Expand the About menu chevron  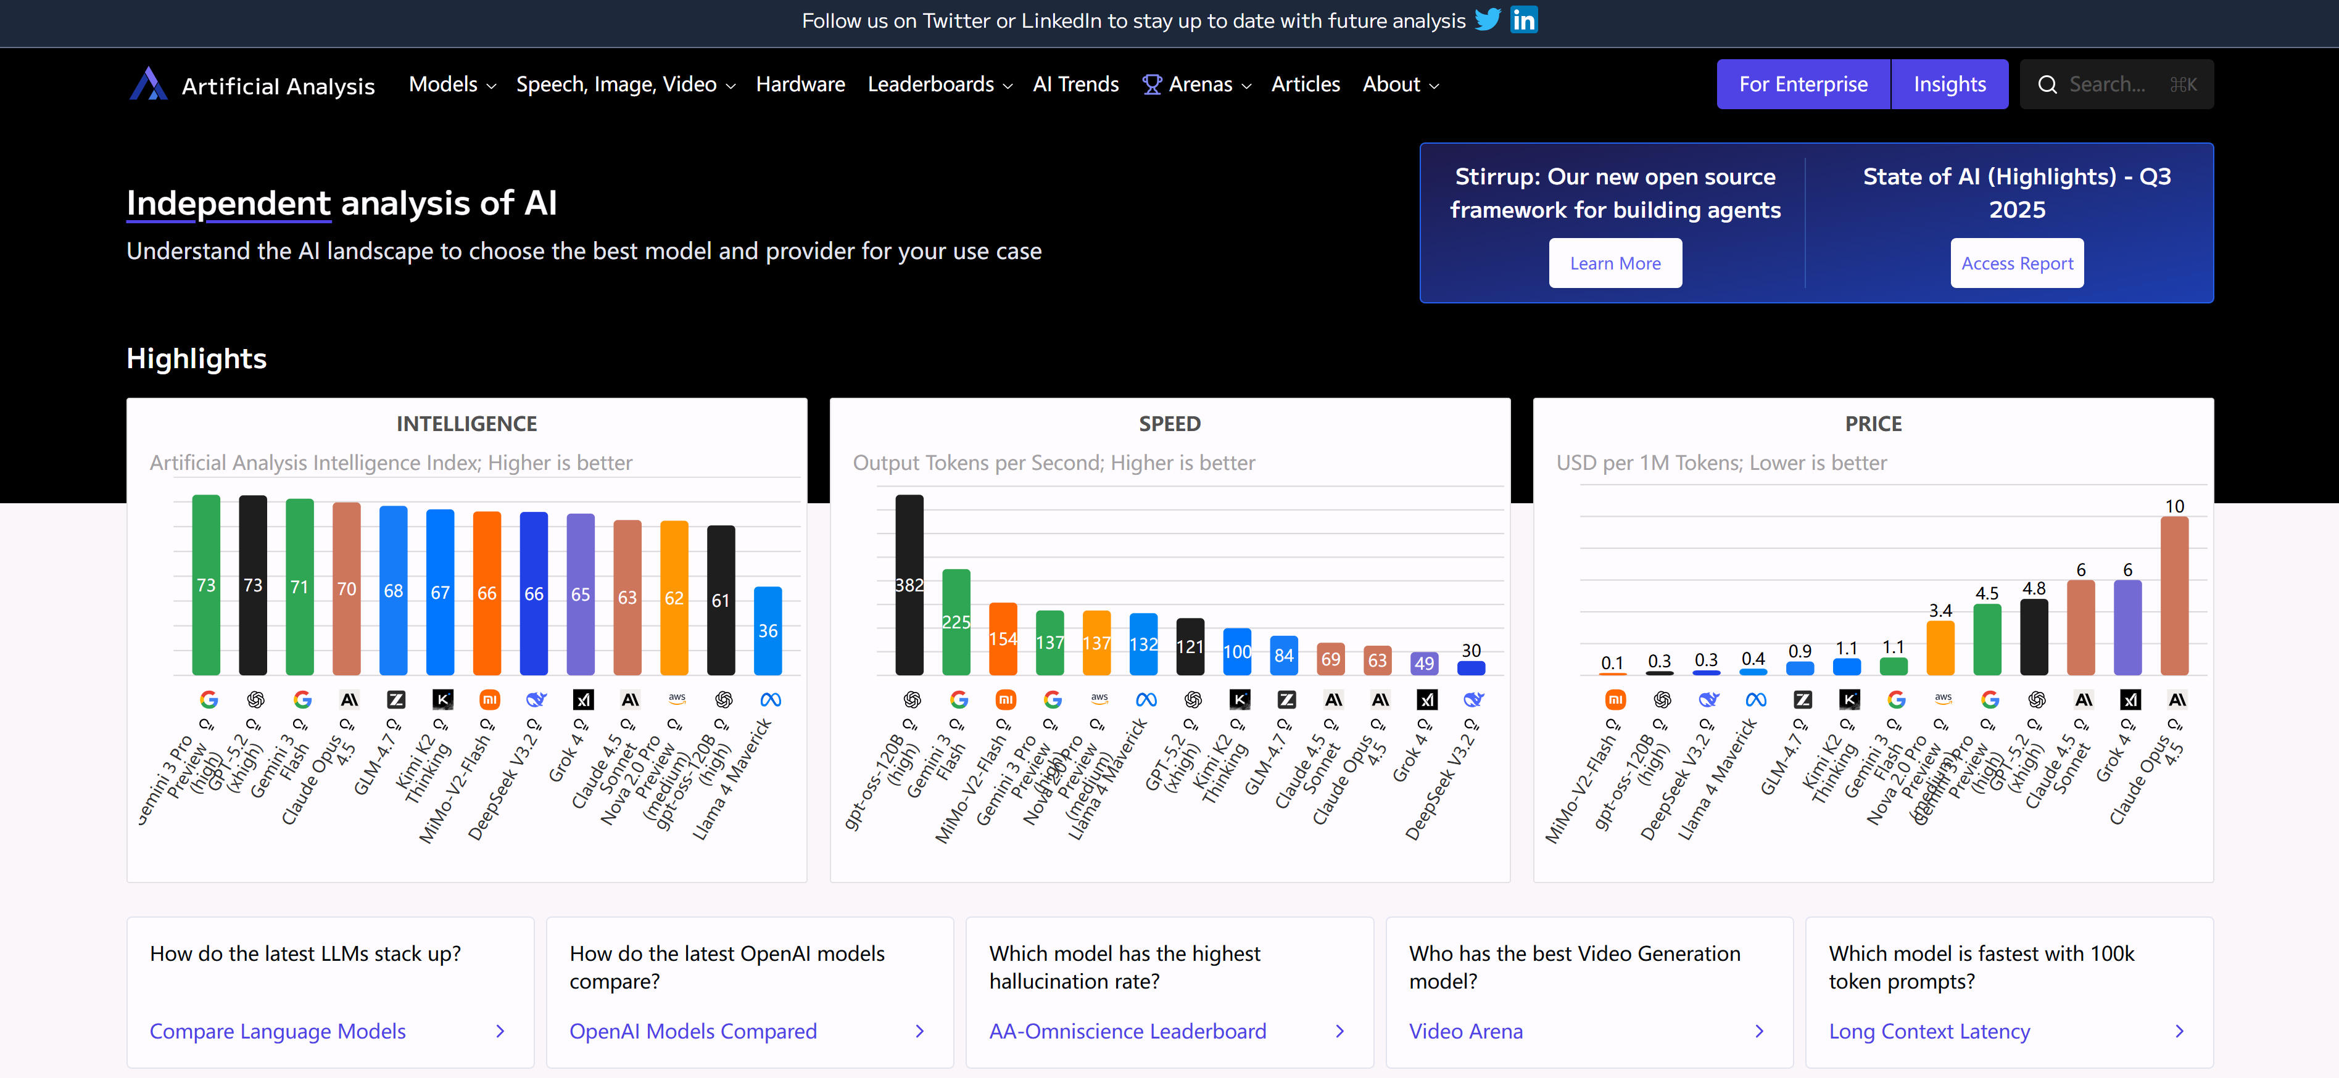[x=1434, y=85]
